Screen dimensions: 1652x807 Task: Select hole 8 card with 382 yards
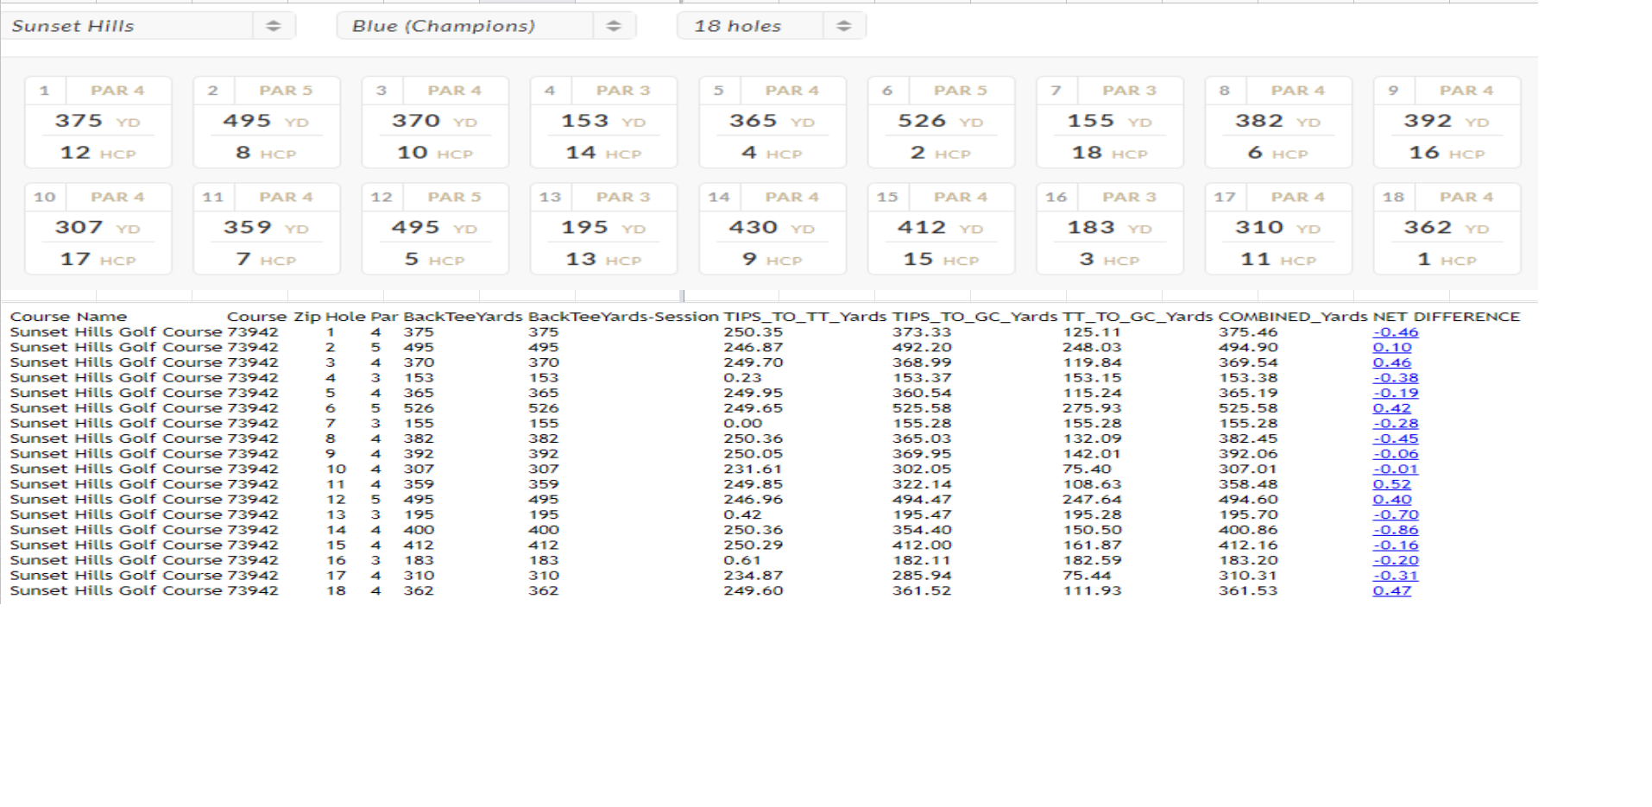1278,123
